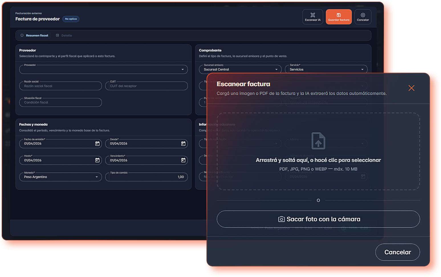Click the Escanear IA button
This screenshot has width=441, height=277.
click(312, 17)
